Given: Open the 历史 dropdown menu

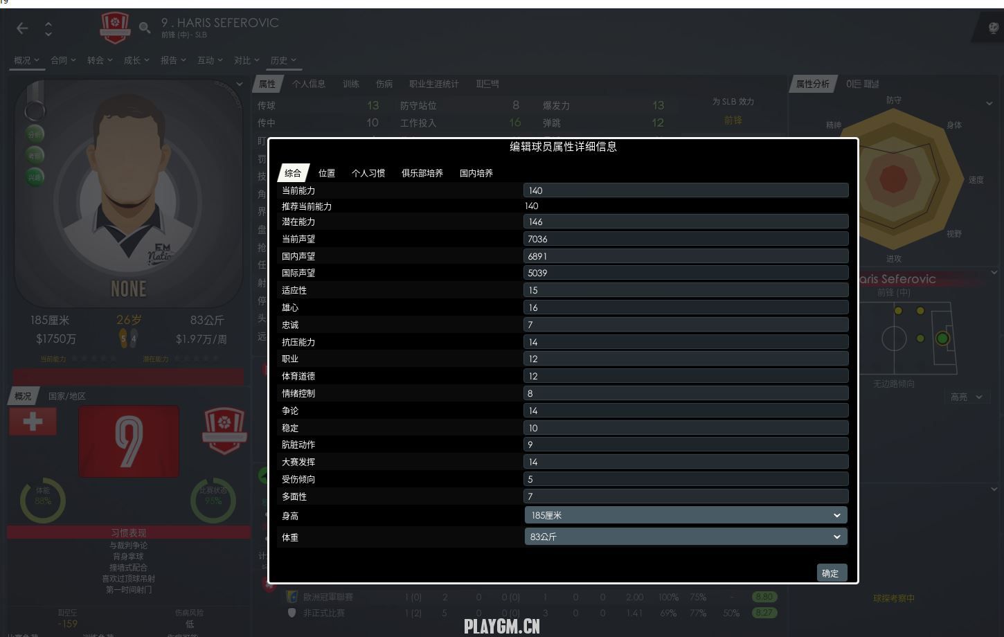Looking at the screenshot, I should tap(283, 60).
